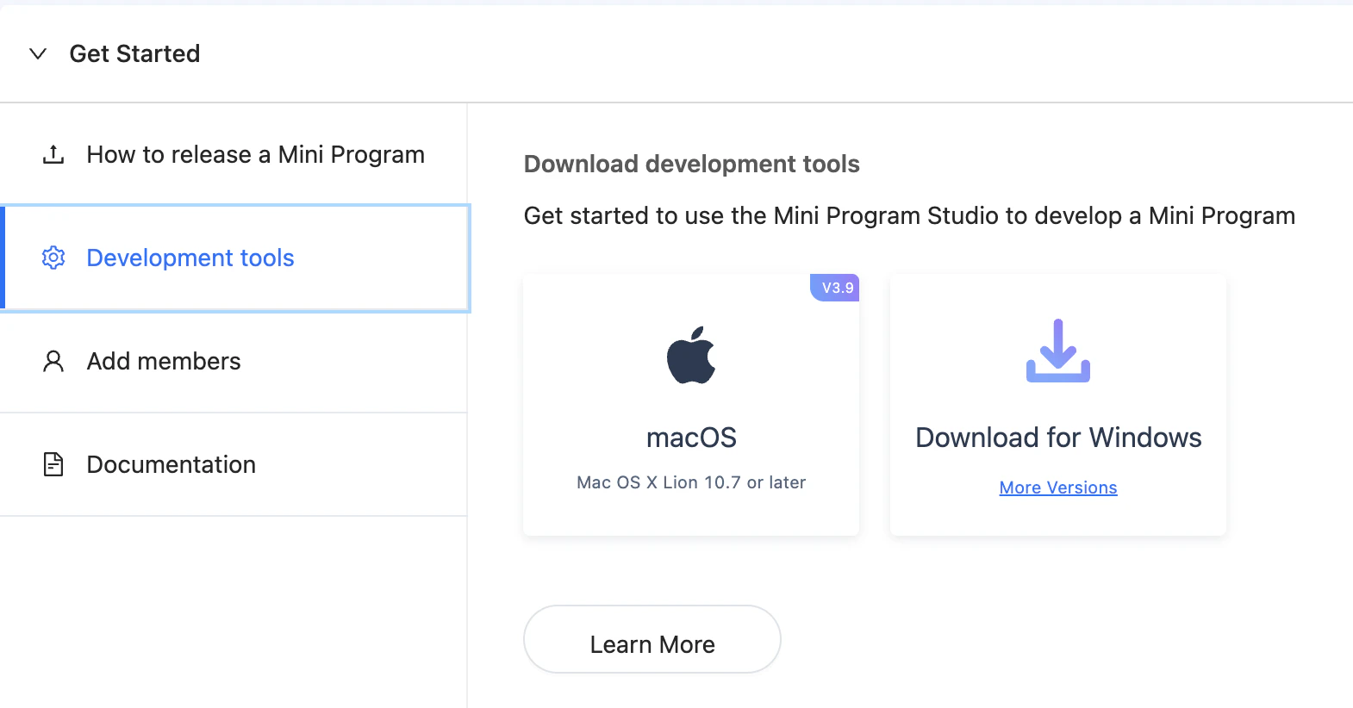Click the Windows download arrow icon
Image resolution: width=1353 pixels, height=708 pixels.
click(x=1058, y=351)
